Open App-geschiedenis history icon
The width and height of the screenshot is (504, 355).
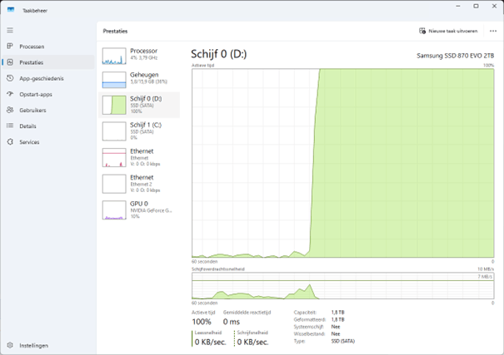tap(10, 78)
